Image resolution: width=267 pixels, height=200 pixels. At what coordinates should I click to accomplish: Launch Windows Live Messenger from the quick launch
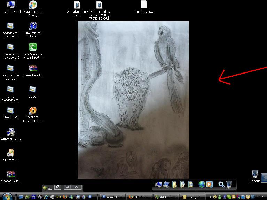(71, 197)
